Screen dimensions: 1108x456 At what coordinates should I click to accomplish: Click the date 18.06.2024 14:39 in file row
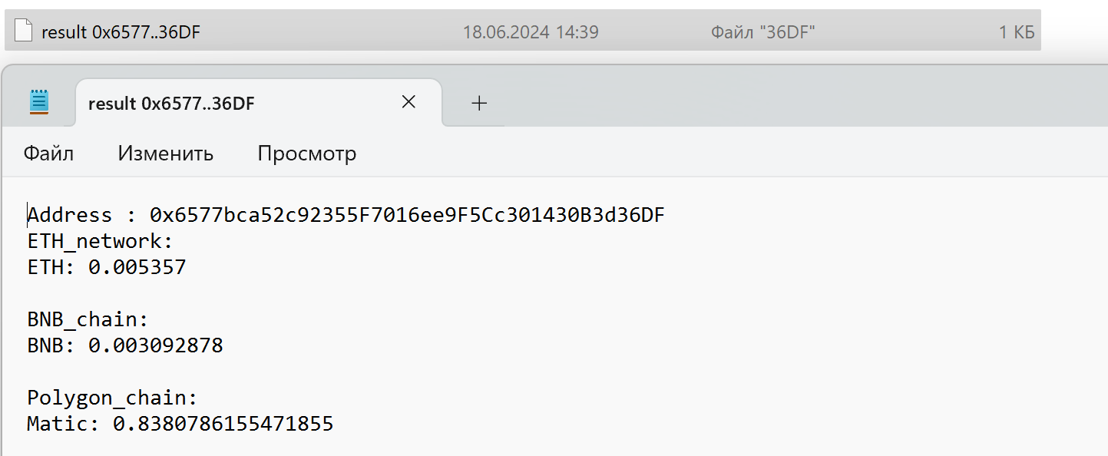531,31
